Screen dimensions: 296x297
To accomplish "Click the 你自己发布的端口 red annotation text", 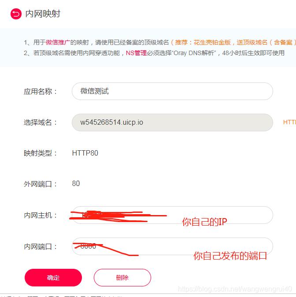I will (x=230, y=256).
